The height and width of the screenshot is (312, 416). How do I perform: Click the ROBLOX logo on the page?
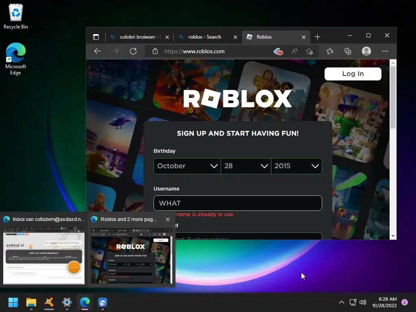237,99
